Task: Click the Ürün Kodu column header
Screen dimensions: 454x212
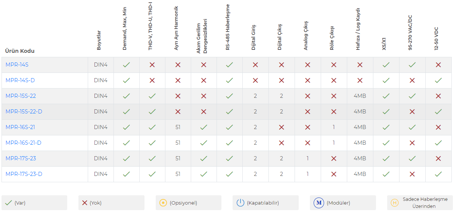Action: 20,51
